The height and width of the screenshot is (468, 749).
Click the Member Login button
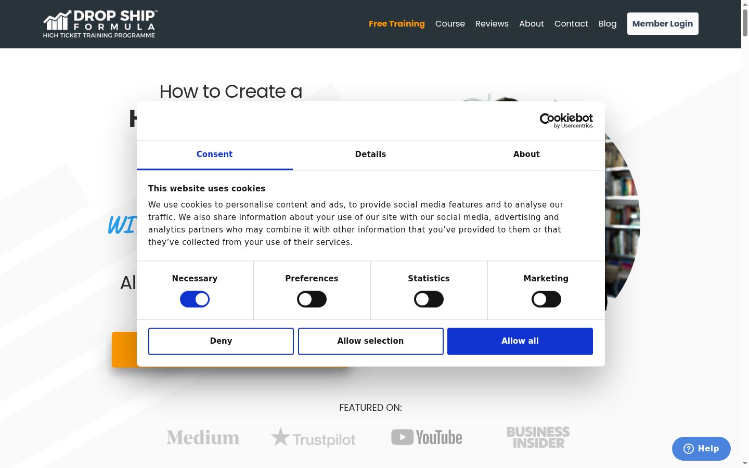tap(663, 24)
